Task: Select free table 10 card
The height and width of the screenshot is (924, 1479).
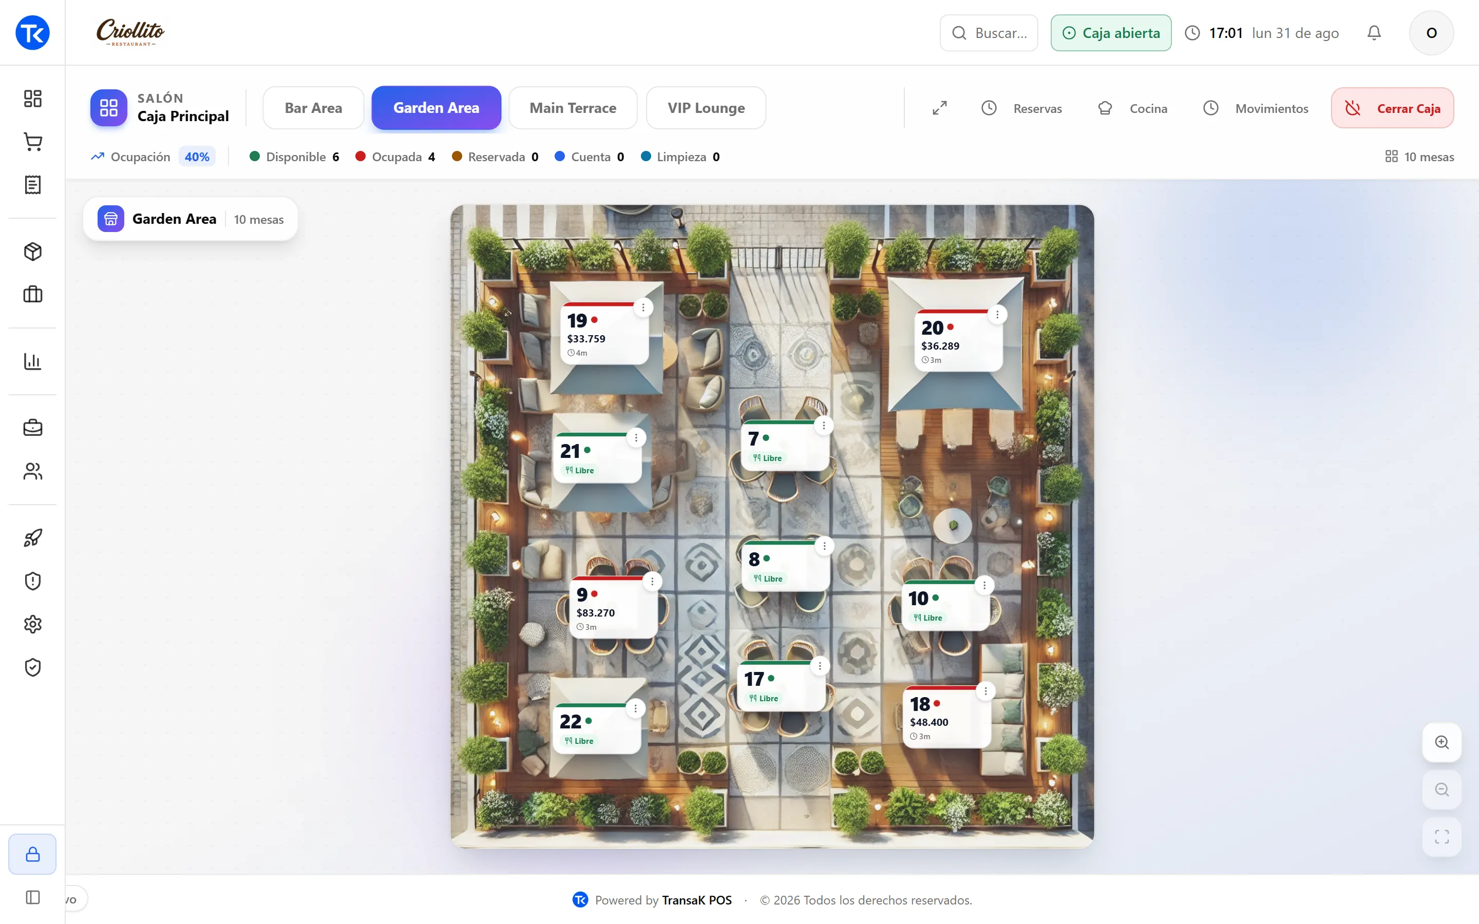Action: [945, 605]
